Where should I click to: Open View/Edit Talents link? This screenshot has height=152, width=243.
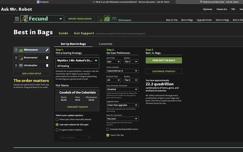coord(77,107)
